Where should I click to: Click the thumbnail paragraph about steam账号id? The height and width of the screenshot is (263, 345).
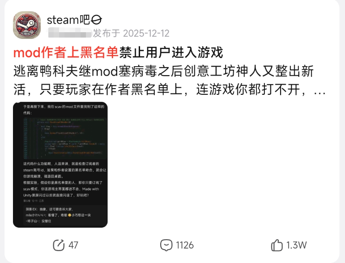click(x=65, y=170)
